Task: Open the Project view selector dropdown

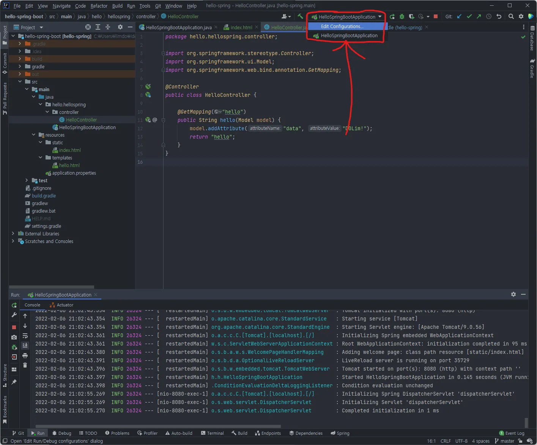Action: [28, 27]
